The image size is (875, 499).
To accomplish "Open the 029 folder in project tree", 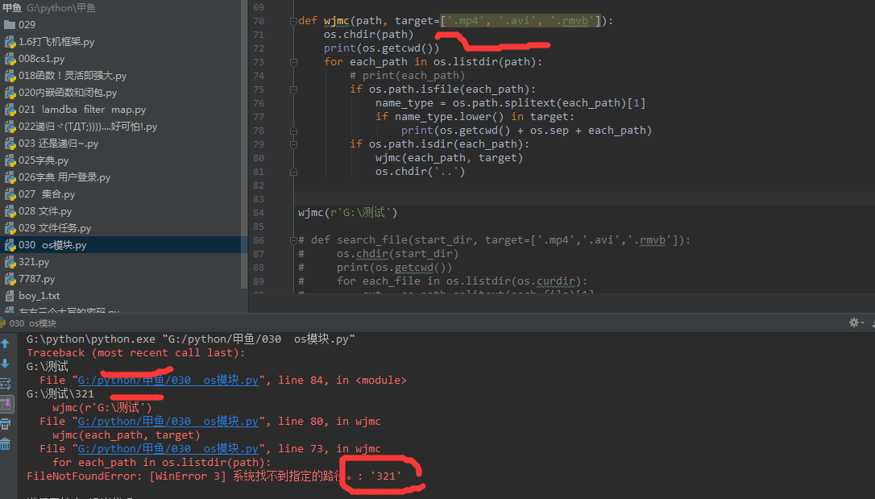I will point(27,24).
